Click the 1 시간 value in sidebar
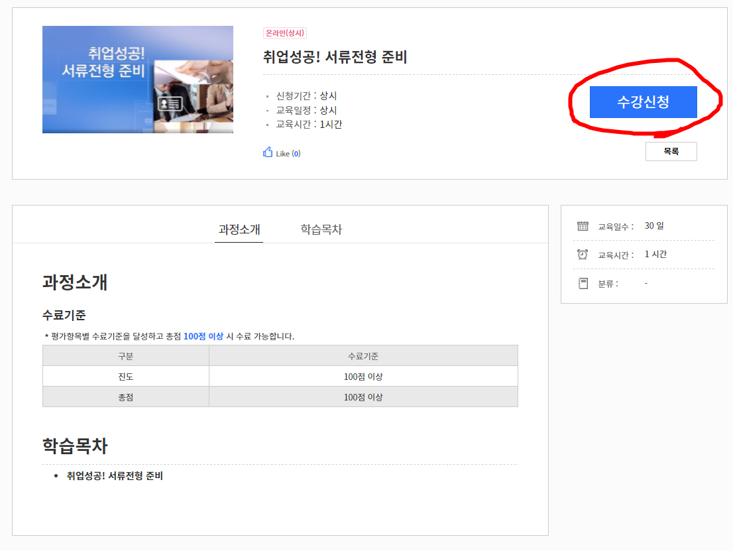 point(655,255)
